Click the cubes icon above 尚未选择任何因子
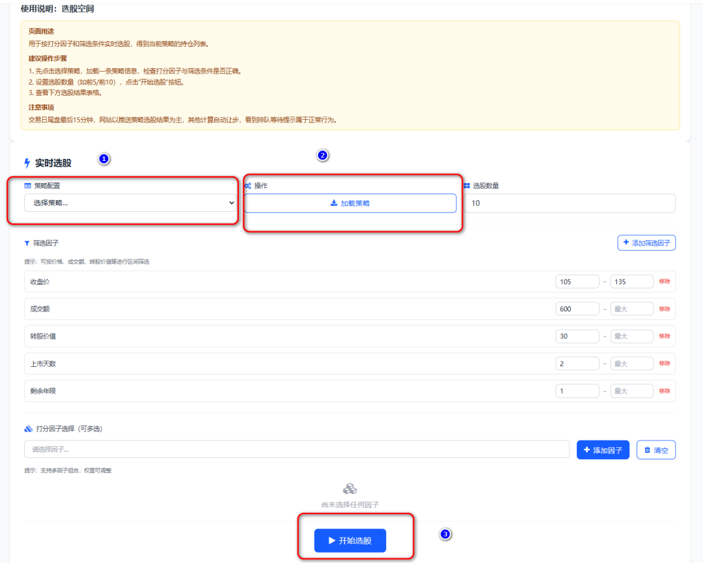 [x=350, y=489]
